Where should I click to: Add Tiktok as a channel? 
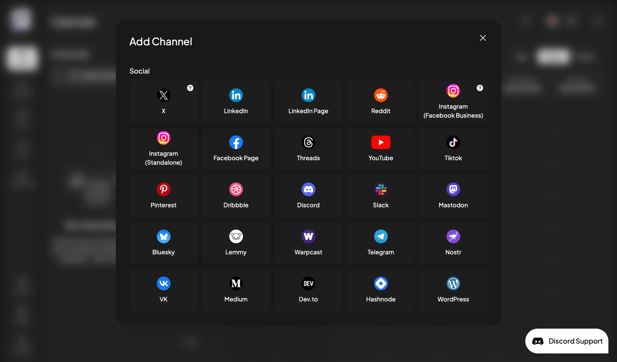[453, 149]
